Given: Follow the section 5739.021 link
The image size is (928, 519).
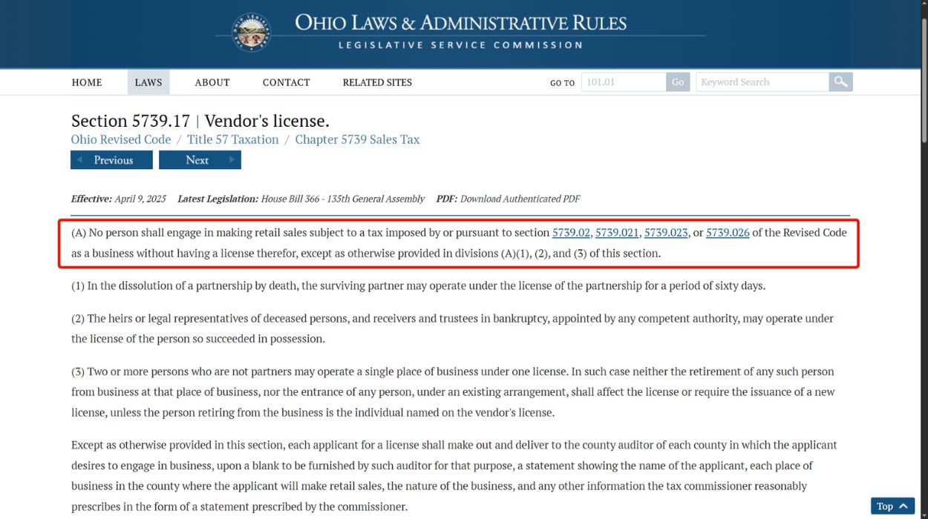Looking at the screenshot, I should coord(617,232).
